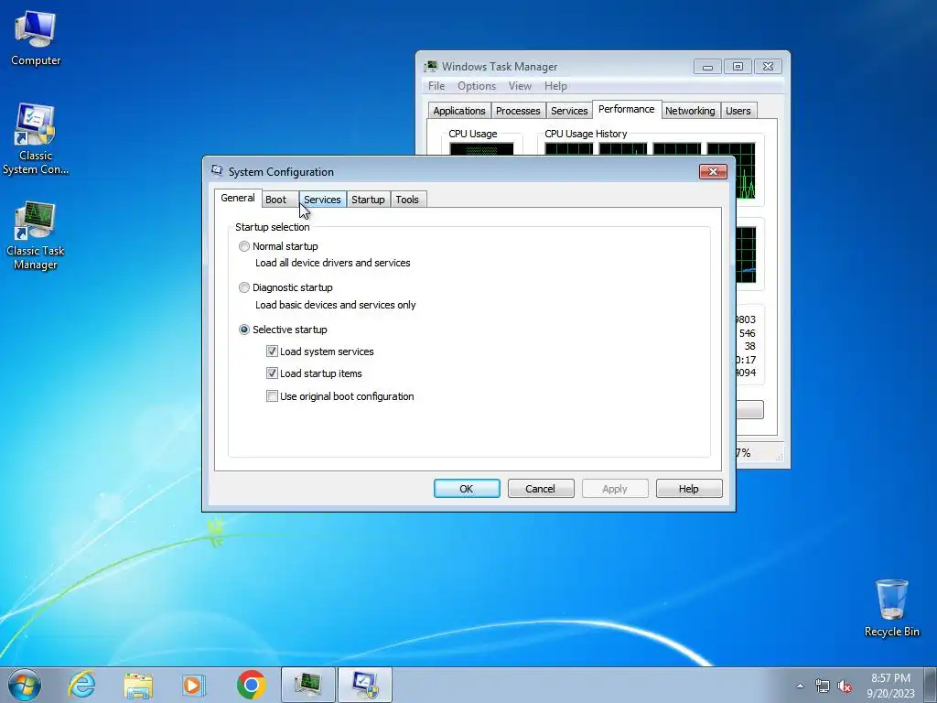
Task: Open the View menu in Task Manager
Action: point(520,86)
